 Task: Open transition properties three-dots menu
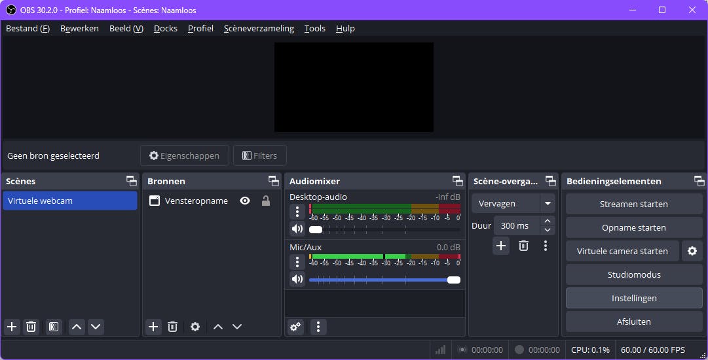pos(546,246)
